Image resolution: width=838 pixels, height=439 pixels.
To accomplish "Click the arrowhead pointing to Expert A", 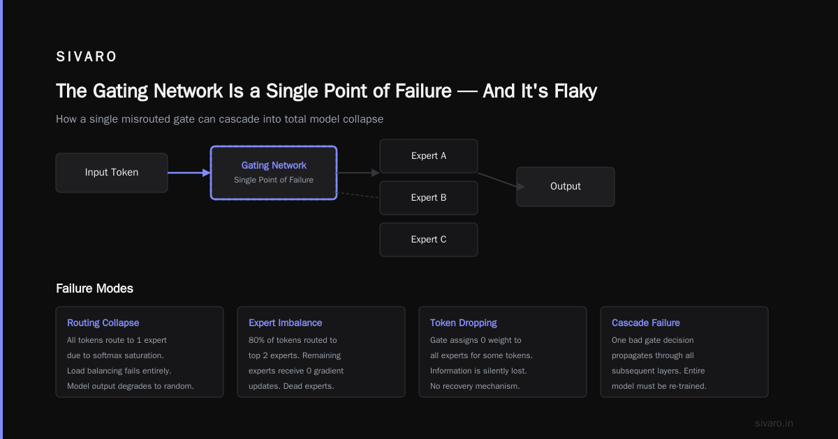I will (x=376, y=173).
